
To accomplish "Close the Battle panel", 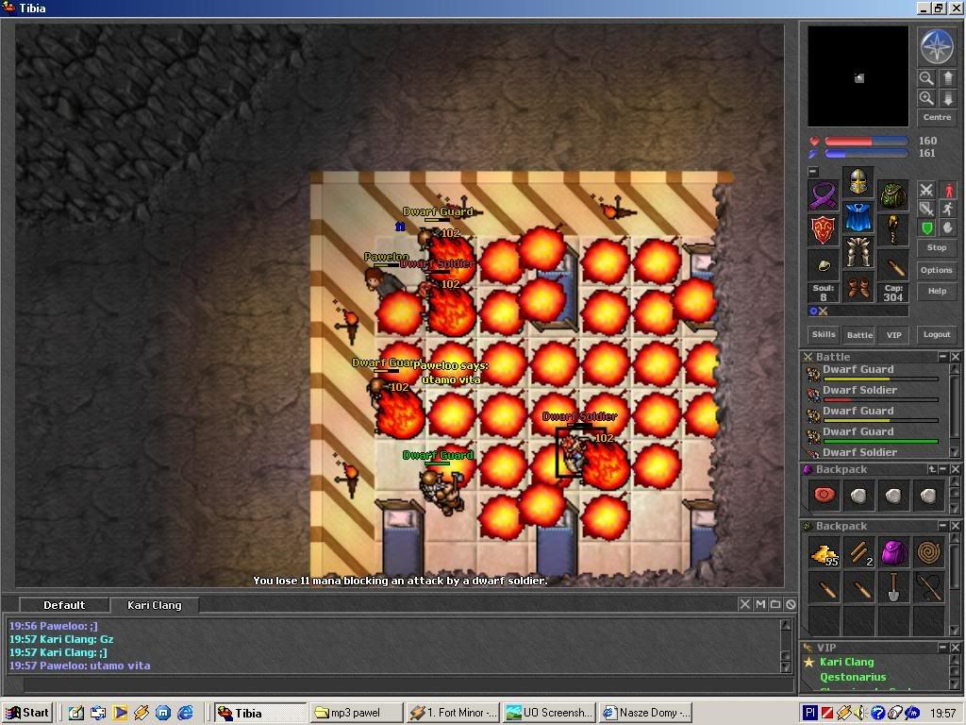I will click(x=955, y=356).
